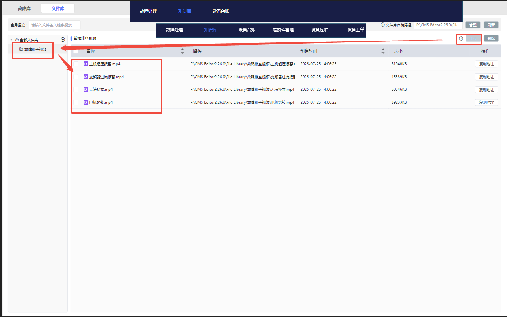Click the info icon beside the upload button
Viewport: 507px width, 317px height.
(x=461, y=39)
